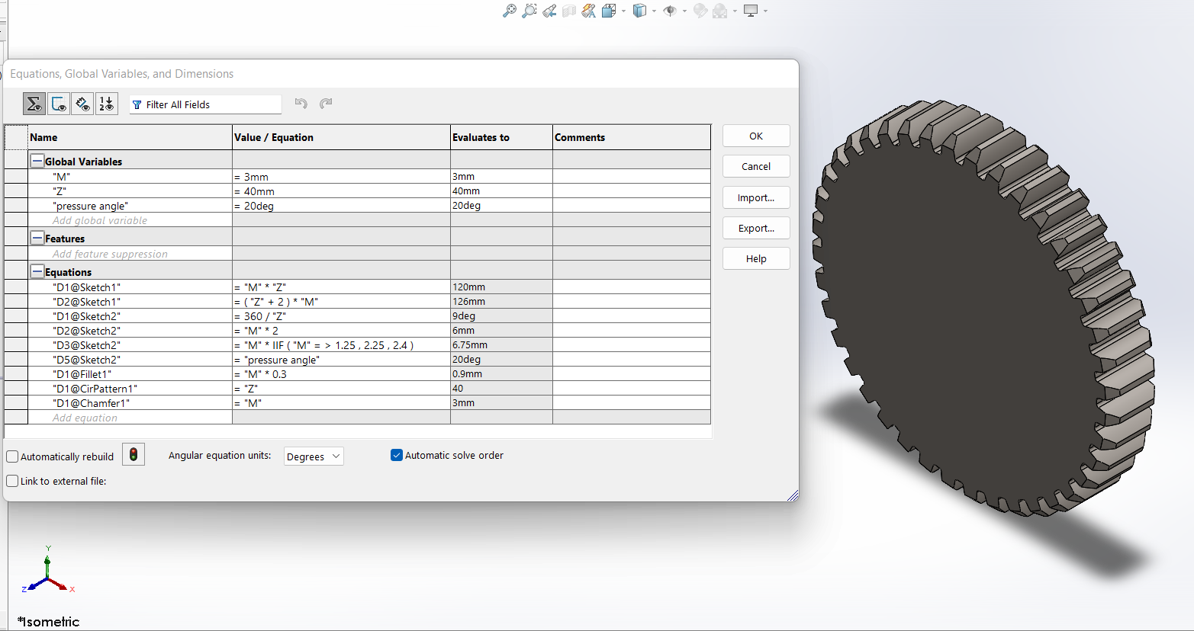Screen dimensions: 1194x631
Task: Click the Cancel button
Action: 756,166
